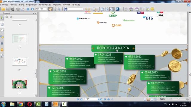Open the Signatures pen sidebar icon
Screen dimensions: 191x107
[2, 56]
